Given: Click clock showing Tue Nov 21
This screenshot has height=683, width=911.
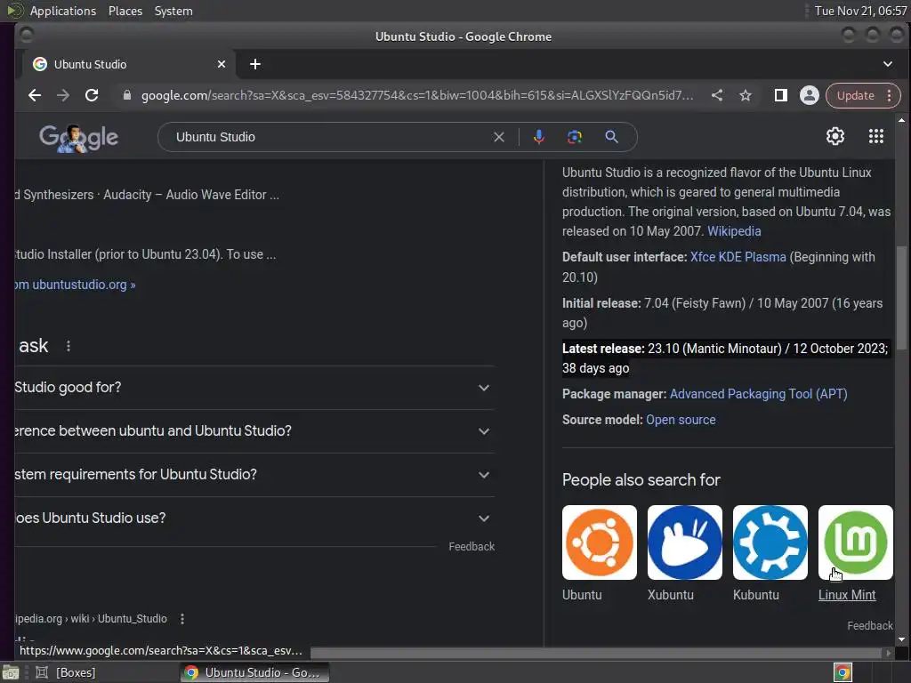Looking at the screenshot, I should 860,11.
